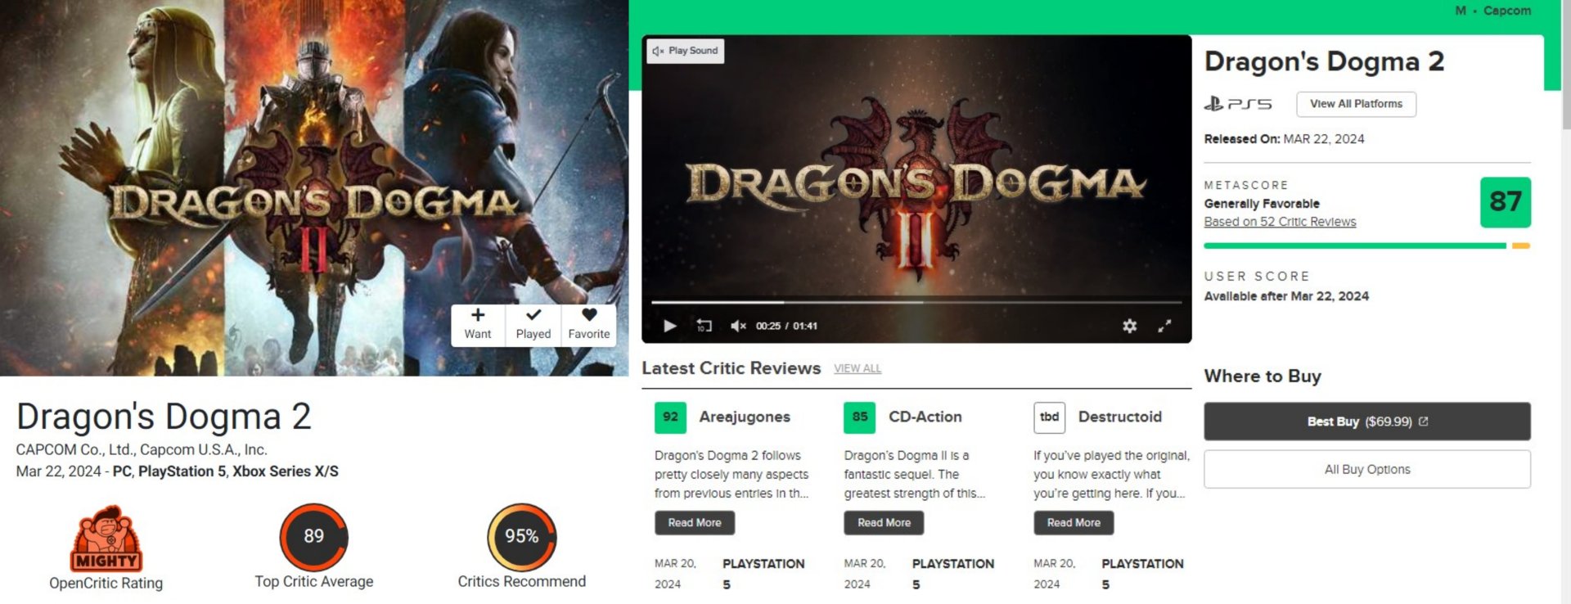Open the PlayStation 5 platform link
The image size is (1571, 604).
182,471
